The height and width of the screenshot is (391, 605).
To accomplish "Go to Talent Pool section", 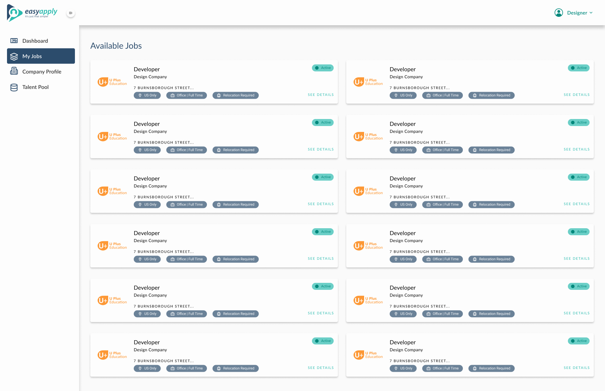I will [x=35, y=87].
